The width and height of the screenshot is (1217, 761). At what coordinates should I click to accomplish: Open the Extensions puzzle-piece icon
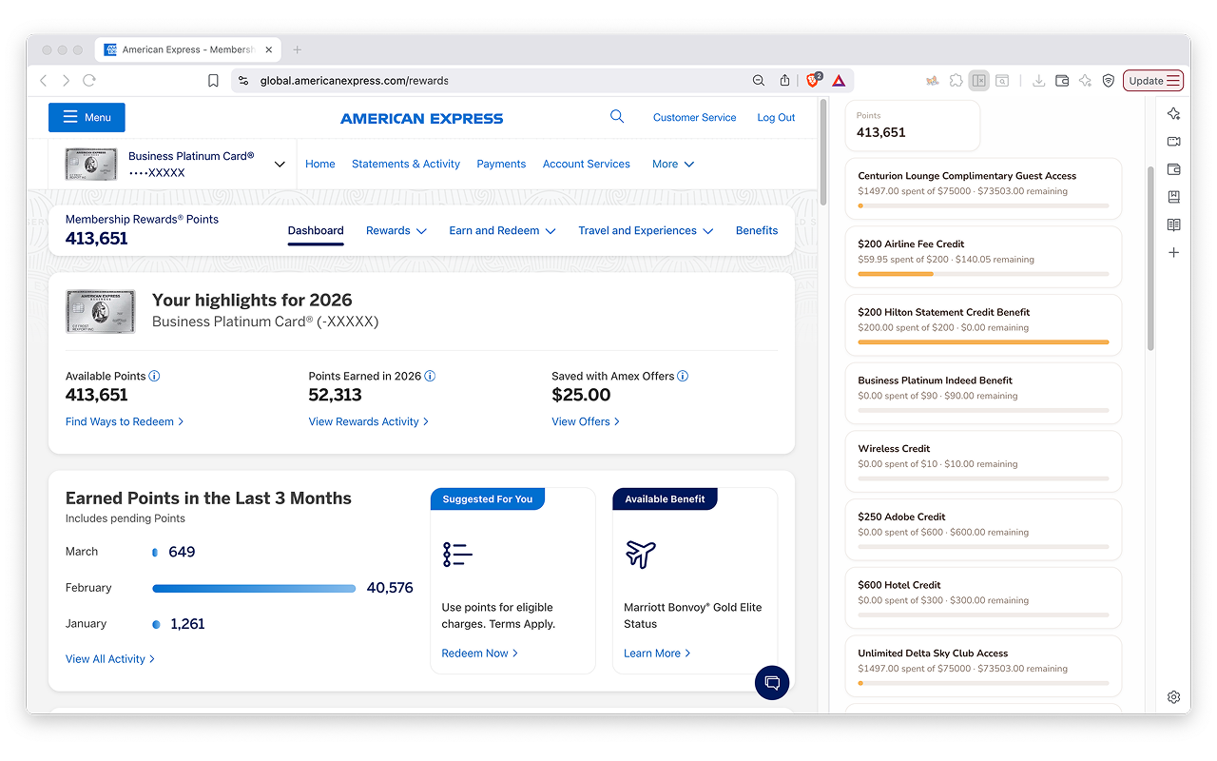point(956,81)
